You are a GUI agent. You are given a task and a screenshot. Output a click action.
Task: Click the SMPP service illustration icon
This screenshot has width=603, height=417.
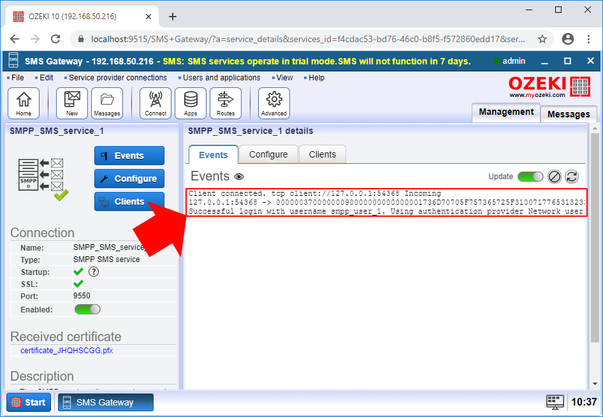coord(43,179)
